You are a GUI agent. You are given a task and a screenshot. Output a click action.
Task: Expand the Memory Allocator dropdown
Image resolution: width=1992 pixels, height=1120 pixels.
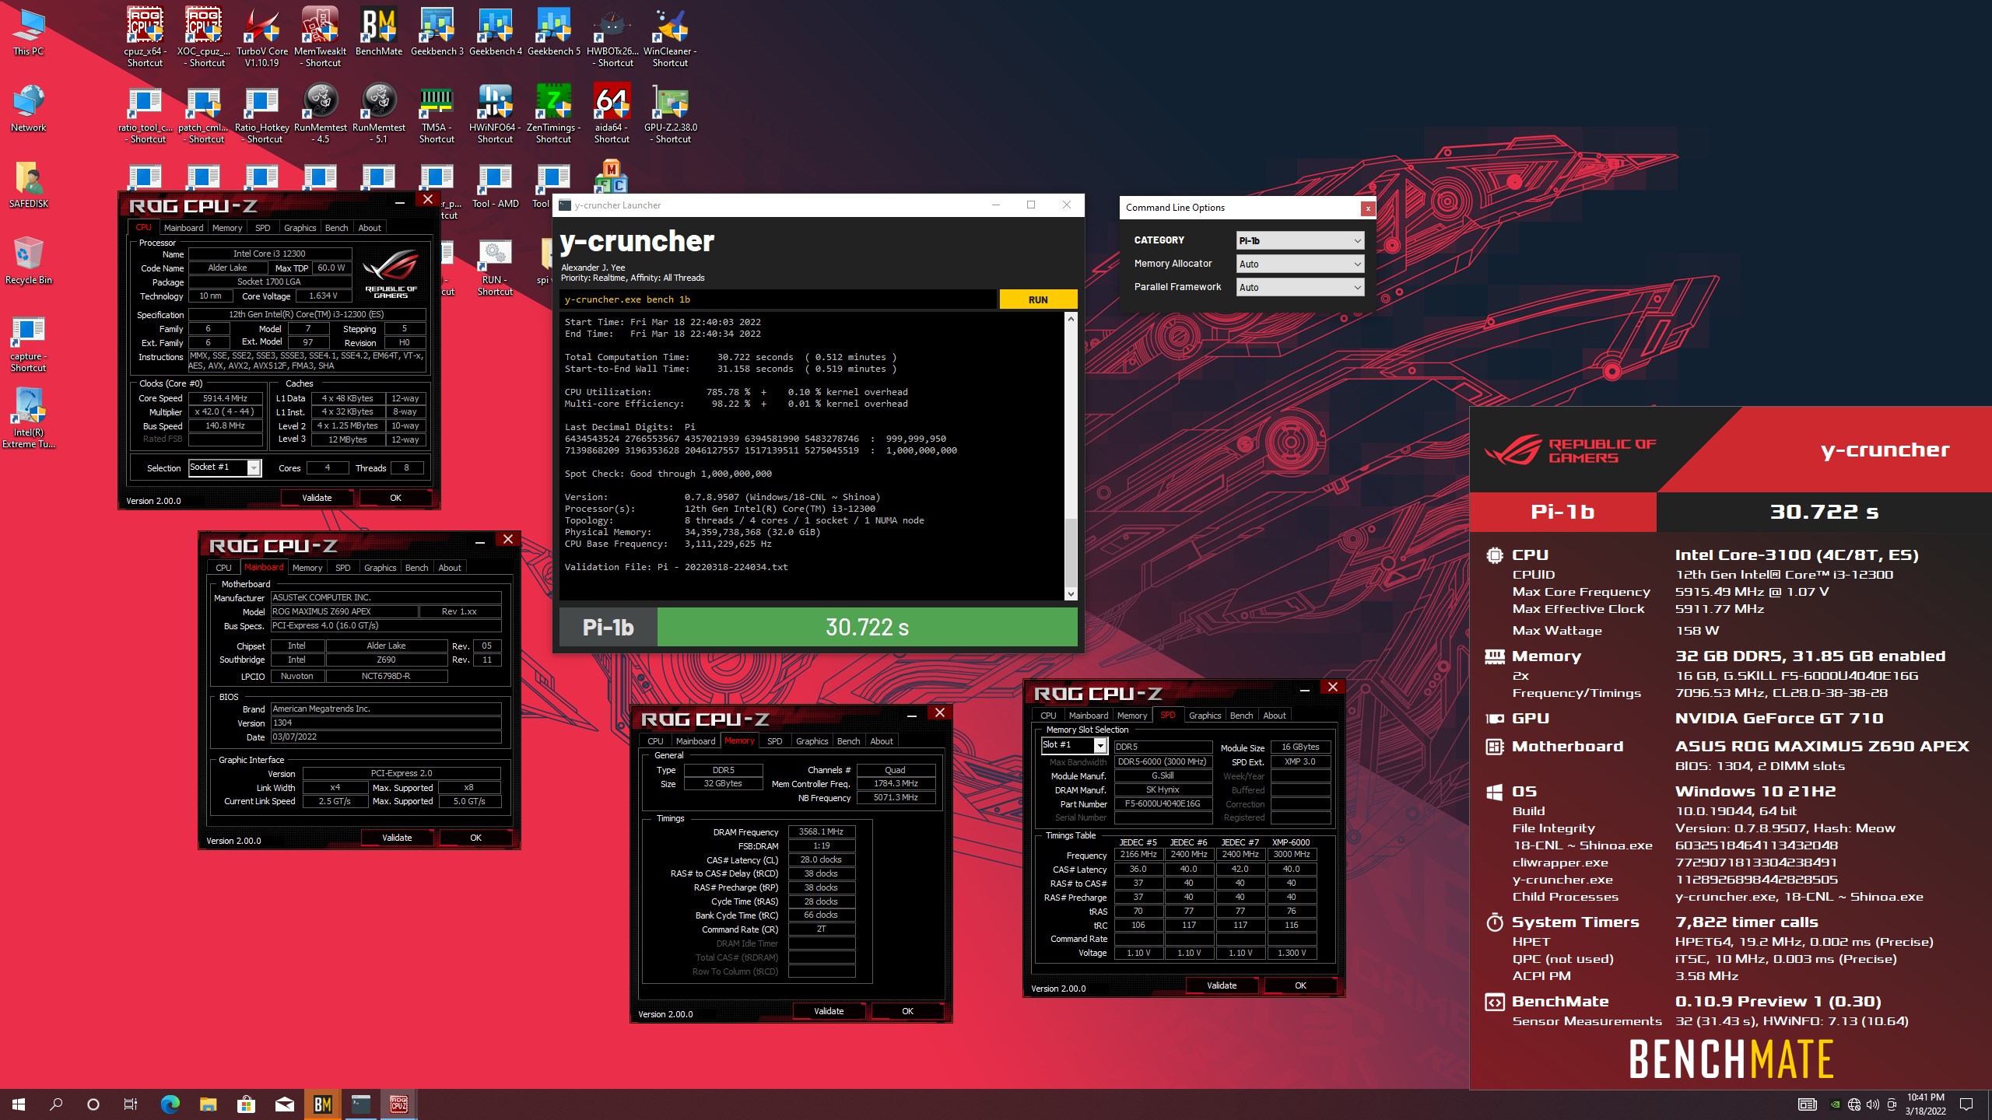click(1299, 264)
